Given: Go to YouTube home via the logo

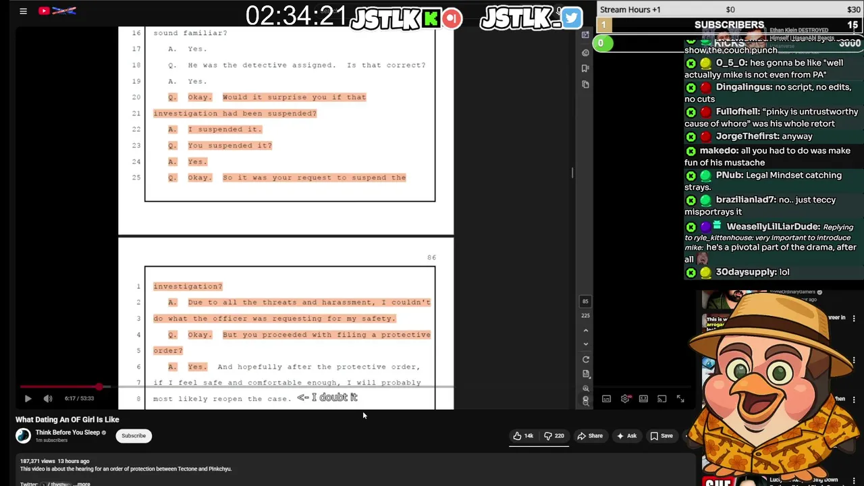Looking at the screenshot, I should 57,11.
